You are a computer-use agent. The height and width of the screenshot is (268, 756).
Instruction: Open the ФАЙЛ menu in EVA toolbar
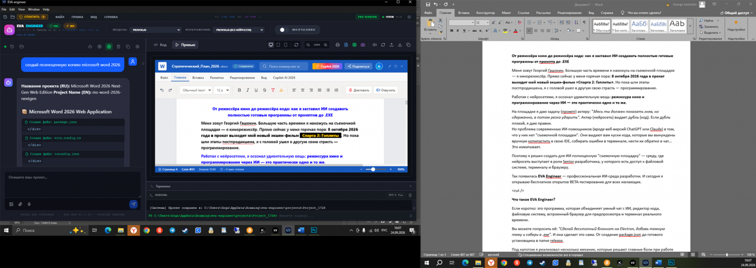(x=60, y=16)
